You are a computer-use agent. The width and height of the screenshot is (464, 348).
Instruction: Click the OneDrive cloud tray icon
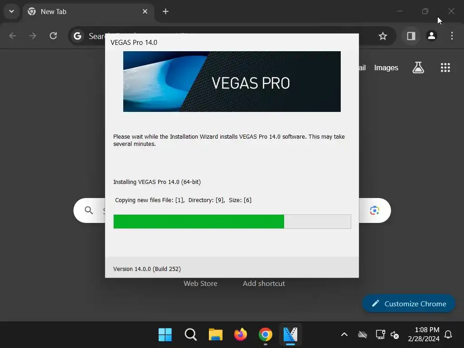(x=362, y=335)
